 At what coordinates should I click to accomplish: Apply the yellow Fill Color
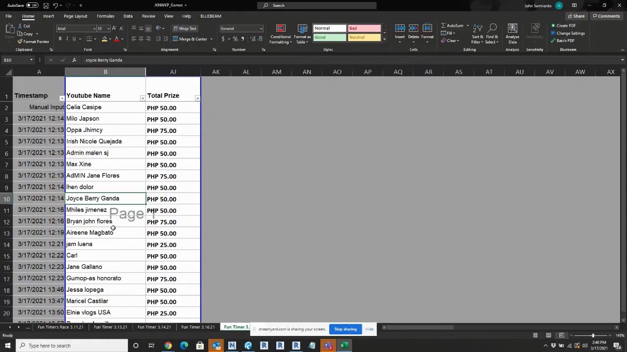pos(104,39)
